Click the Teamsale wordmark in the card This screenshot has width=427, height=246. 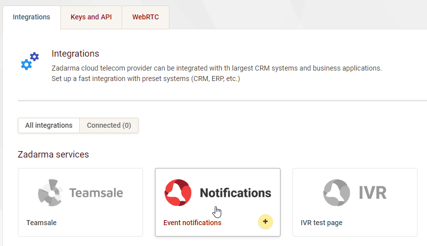pos(96,193)
